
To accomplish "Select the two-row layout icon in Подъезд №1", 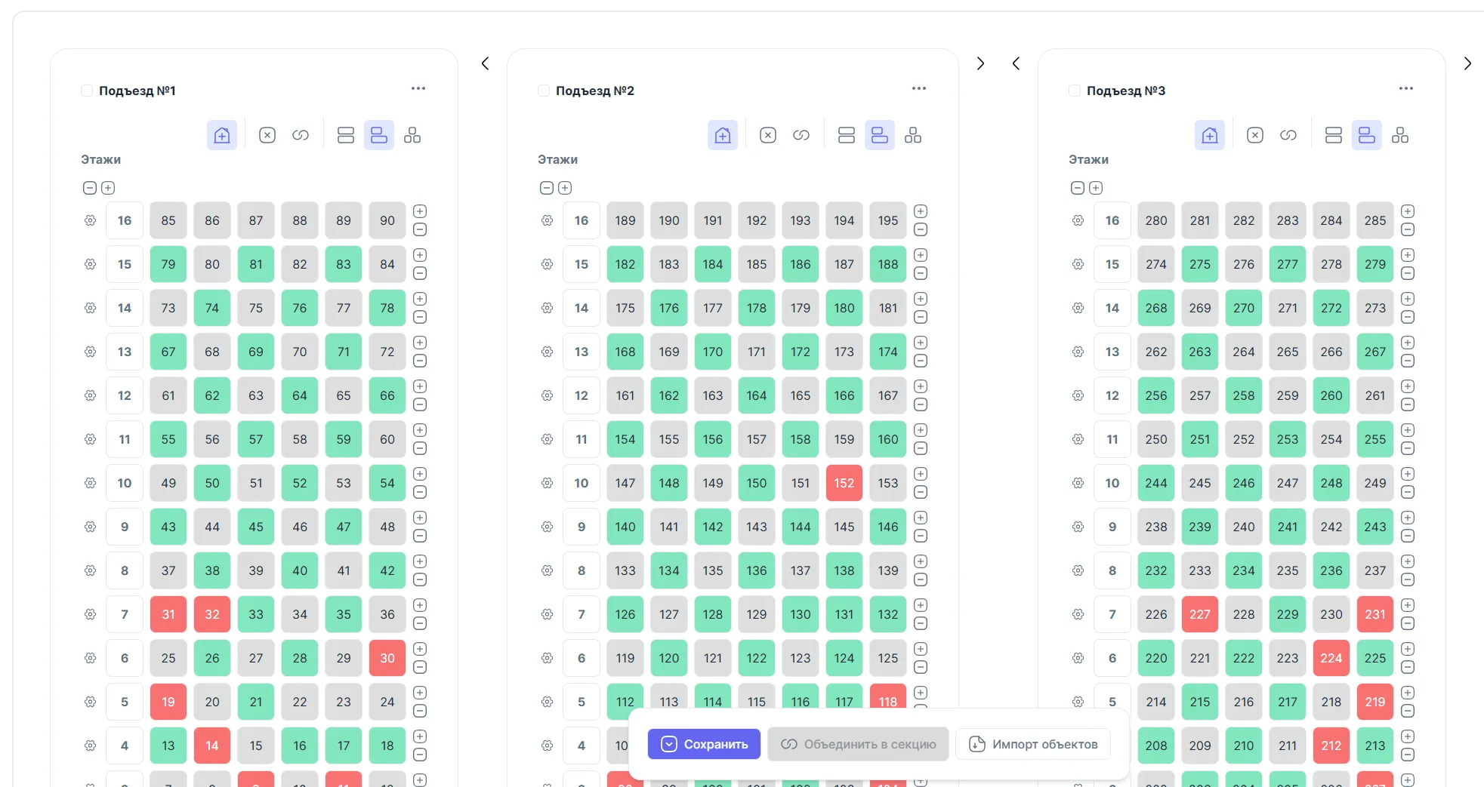I will coord(346,135).
